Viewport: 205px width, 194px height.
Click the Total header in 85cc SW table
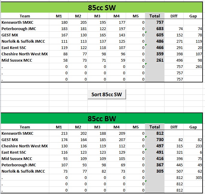point(155,16)
